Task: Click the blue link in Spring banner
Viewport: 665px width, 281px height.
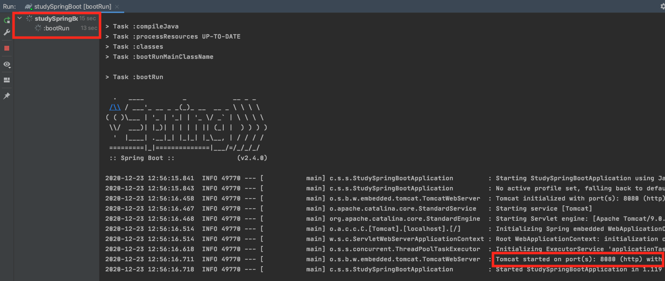Action: pyautogui.click(x=115, y=107)
